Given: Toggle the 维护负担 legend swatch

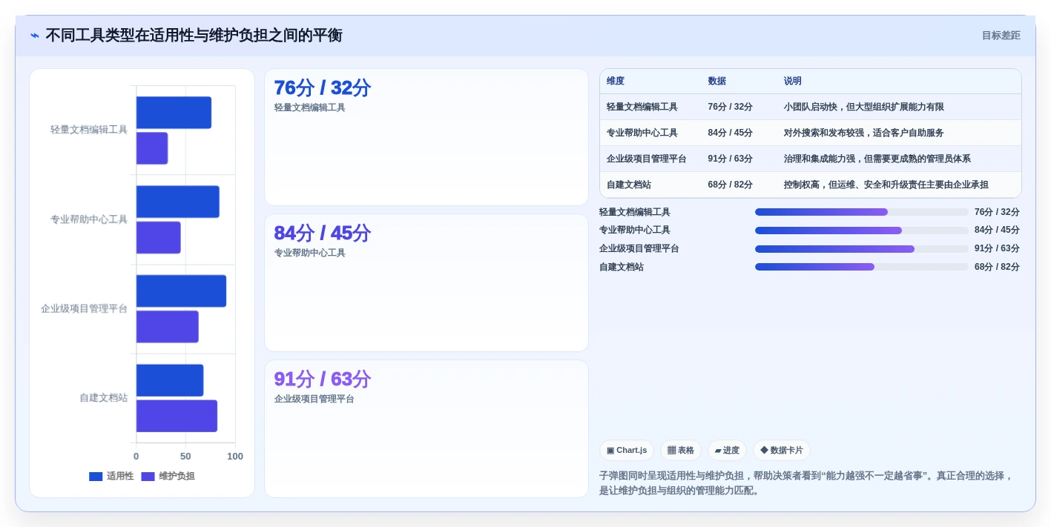Looking at the screenshot, I should pyautogui.click(x=148, y=477).
